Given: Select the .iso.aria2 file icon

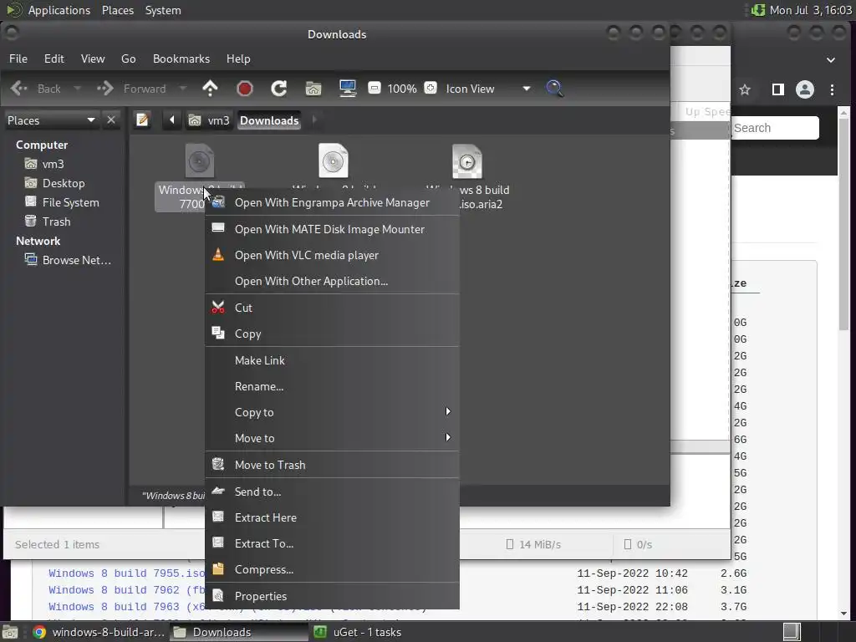Looking at the screenshot, I should [467, 161].
